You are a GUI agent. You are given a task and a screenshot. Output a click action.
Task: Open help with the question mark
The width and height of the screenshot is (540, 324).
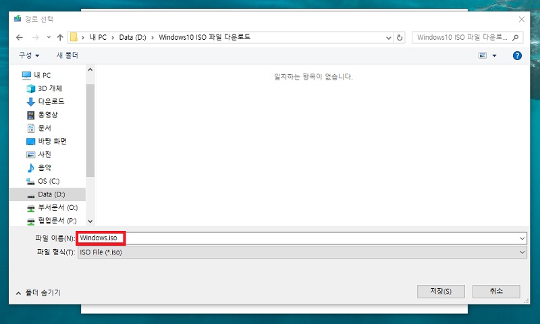[517, 55]
